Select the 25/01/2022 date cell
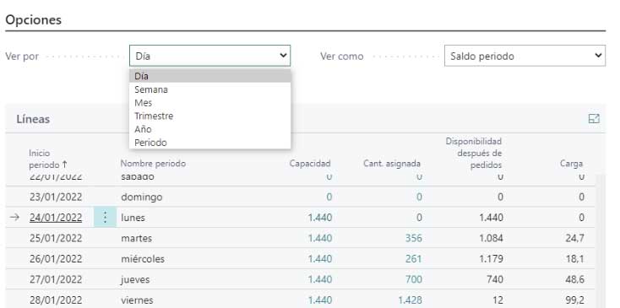The height and width of the screenshot is (308, 620). coord(56,238)
